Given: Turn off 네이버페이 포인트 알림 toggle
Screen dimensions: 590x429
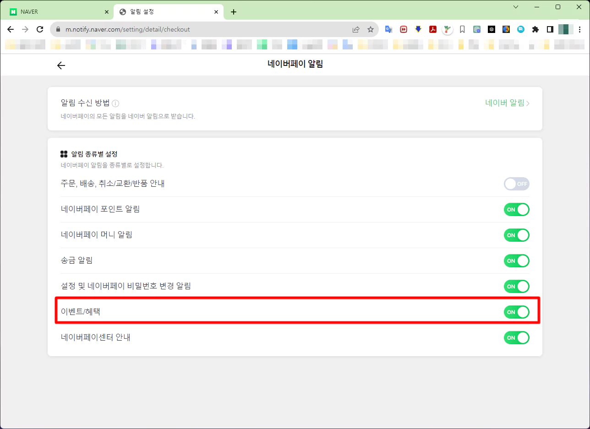Looking at the screenshot, I should [x=517, y=210].
